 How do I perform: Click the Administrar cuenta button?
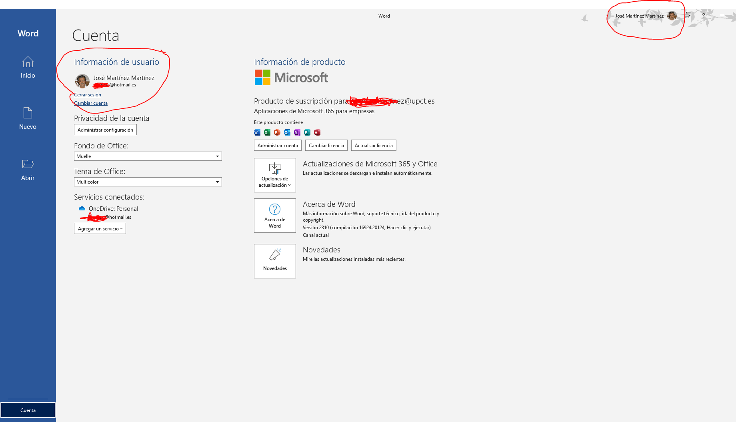(278, 145)
